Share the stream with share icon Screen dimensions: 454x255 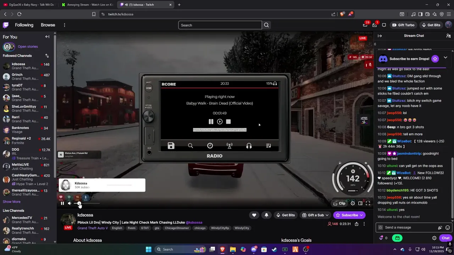click(356, 224)
